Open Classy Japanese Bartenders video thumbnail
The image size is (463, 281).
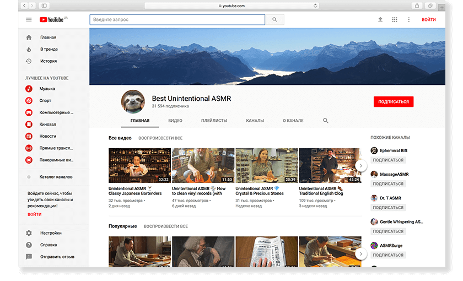139,165
